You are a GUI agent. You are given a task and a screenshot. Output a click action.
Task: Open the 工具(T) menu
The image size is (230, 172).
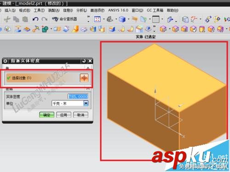pos(39,11)
